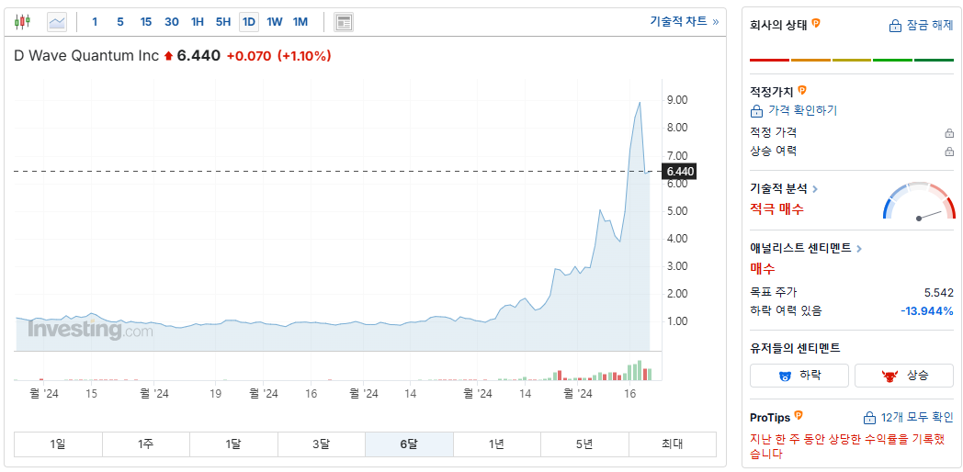Select the 5 minute interval
This screenshot has height=472, width=963.
(x=119, y=22)
